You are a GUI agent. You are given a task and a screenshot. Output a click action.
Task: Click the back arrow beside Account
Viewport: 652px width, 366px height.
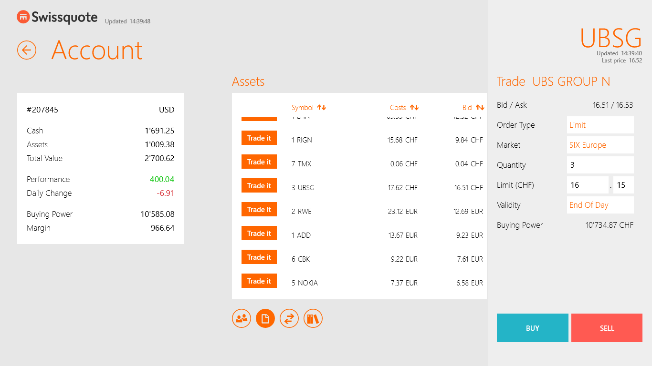point(27,50)
